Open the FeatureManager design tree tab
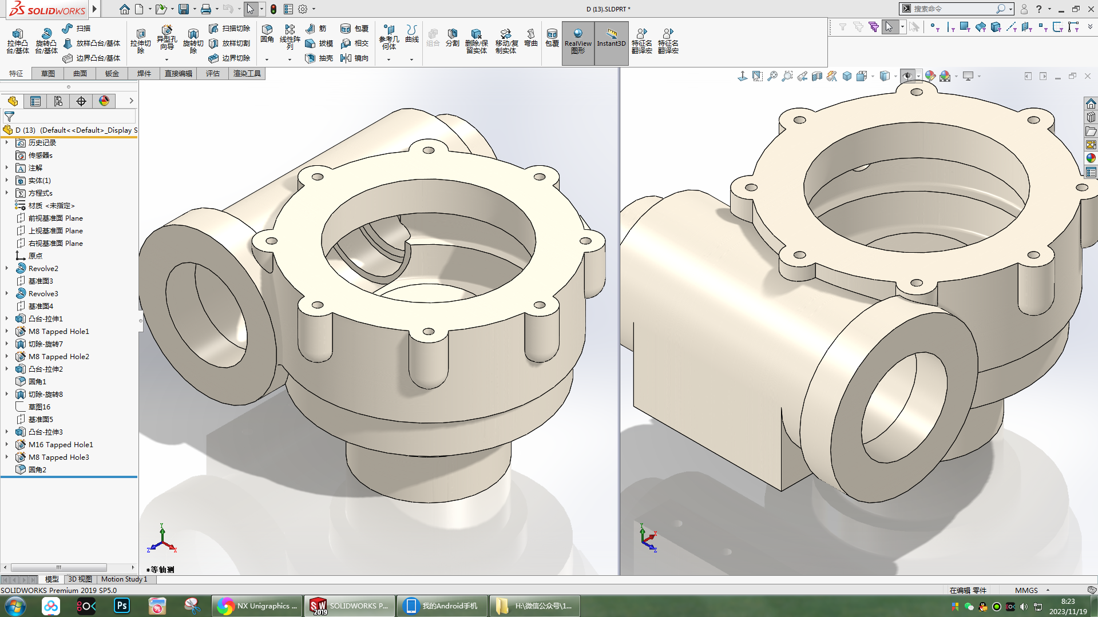This screenshot has height=617, width=1098. tap(13, 101)
